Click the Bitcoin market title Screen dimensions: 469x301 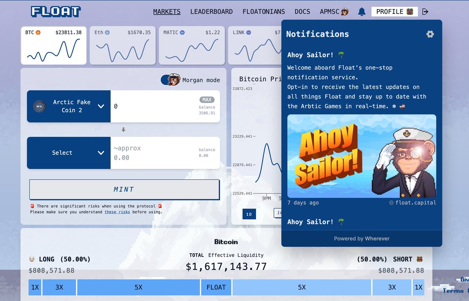pyautogui.click(x=226, y=242)
